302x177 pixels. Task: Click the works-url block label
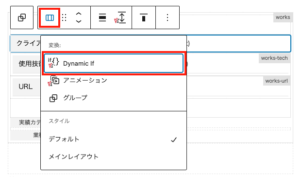(x=277, y=81)
